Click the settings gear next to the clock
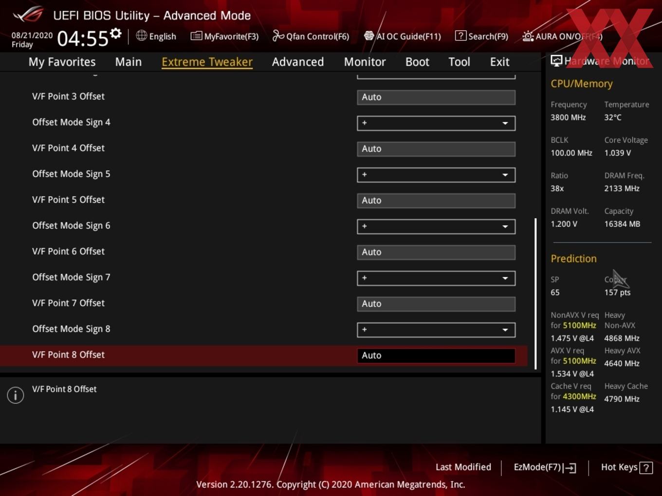 coord(116,34)
